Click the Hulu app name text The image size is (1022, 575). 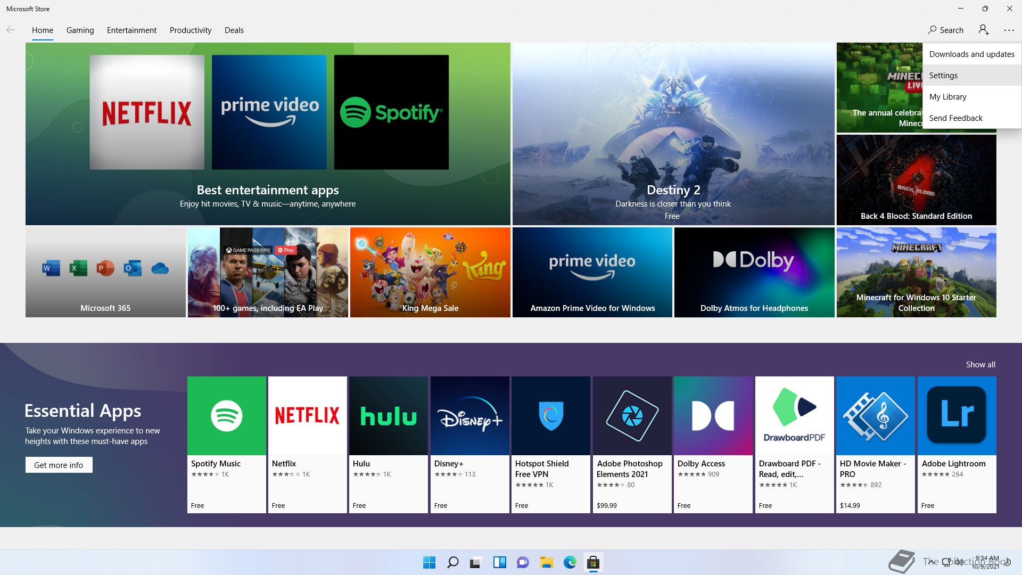coord(361,464)
